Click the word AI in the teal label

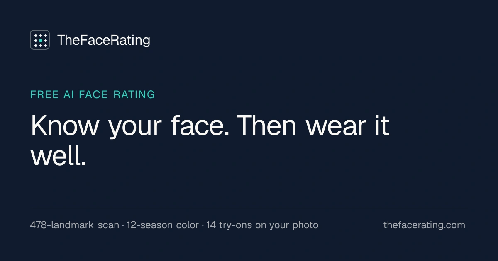click(x=68, y=94)
